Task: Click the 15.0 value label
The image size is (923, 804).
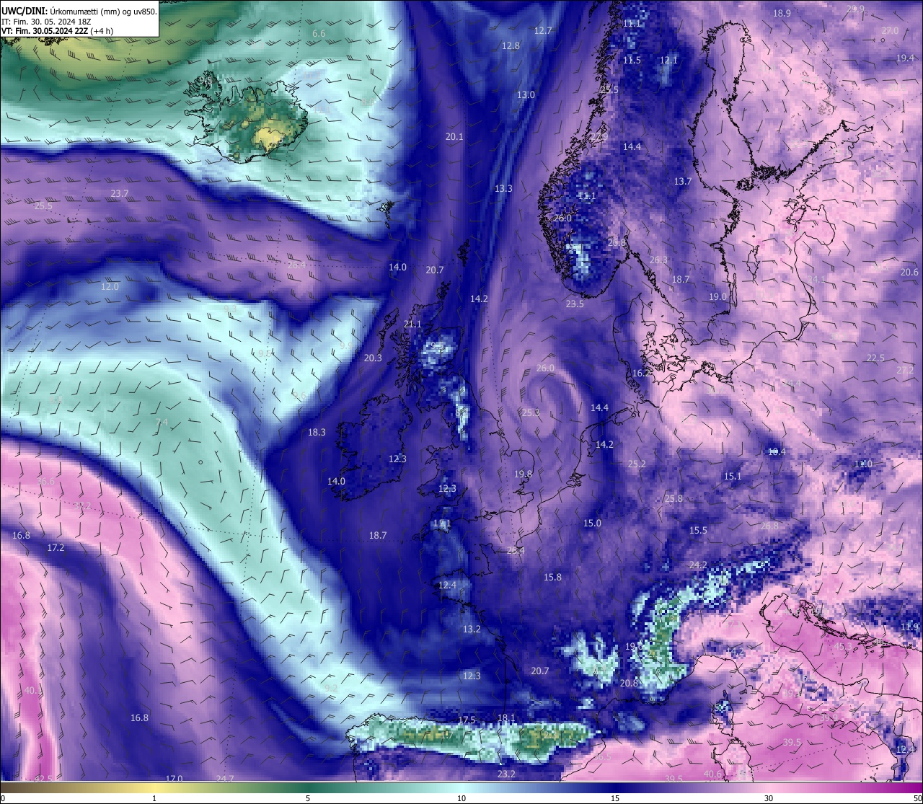Action: [592, 524]
